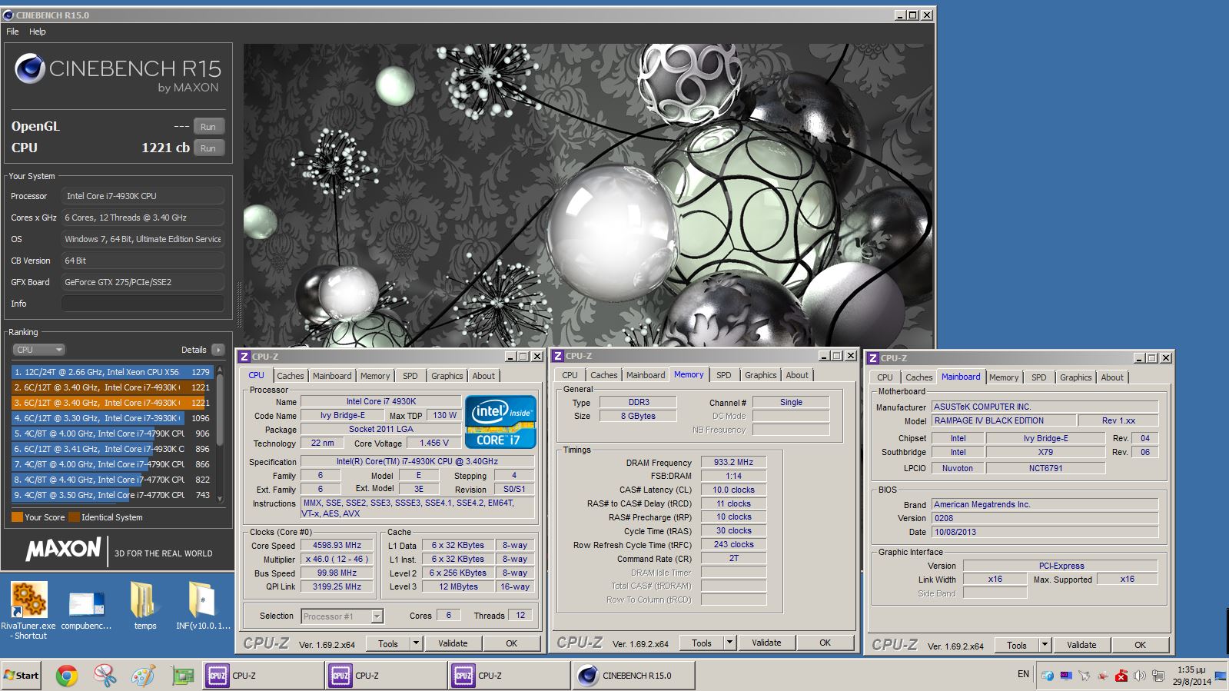This screenshot has width=1229, height=691.
Task: Click the DRAM Frequency value 933.2 MHz
Action: pos(733,462)
